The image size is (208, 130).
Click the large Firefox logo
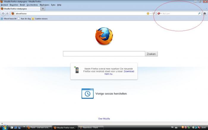coord(104,36)
